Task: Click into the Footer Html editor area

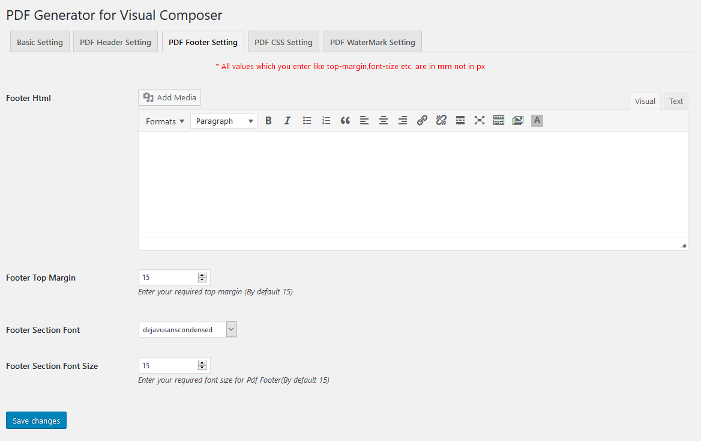Action: pyautogui.click(x=413, y=184)
